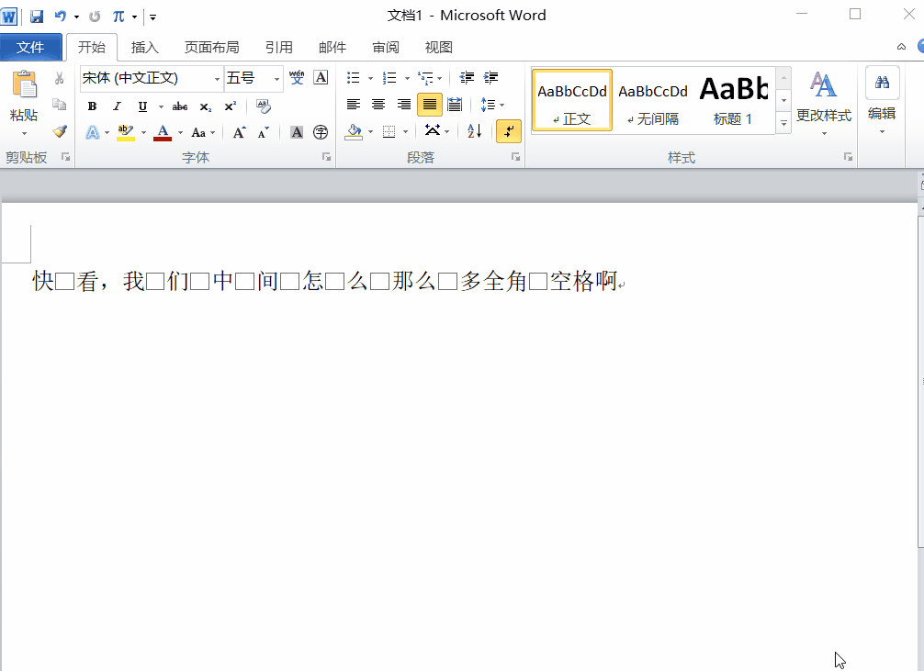The image size is (924, 671).
Task: Click in the document text line
Action: 328,281
